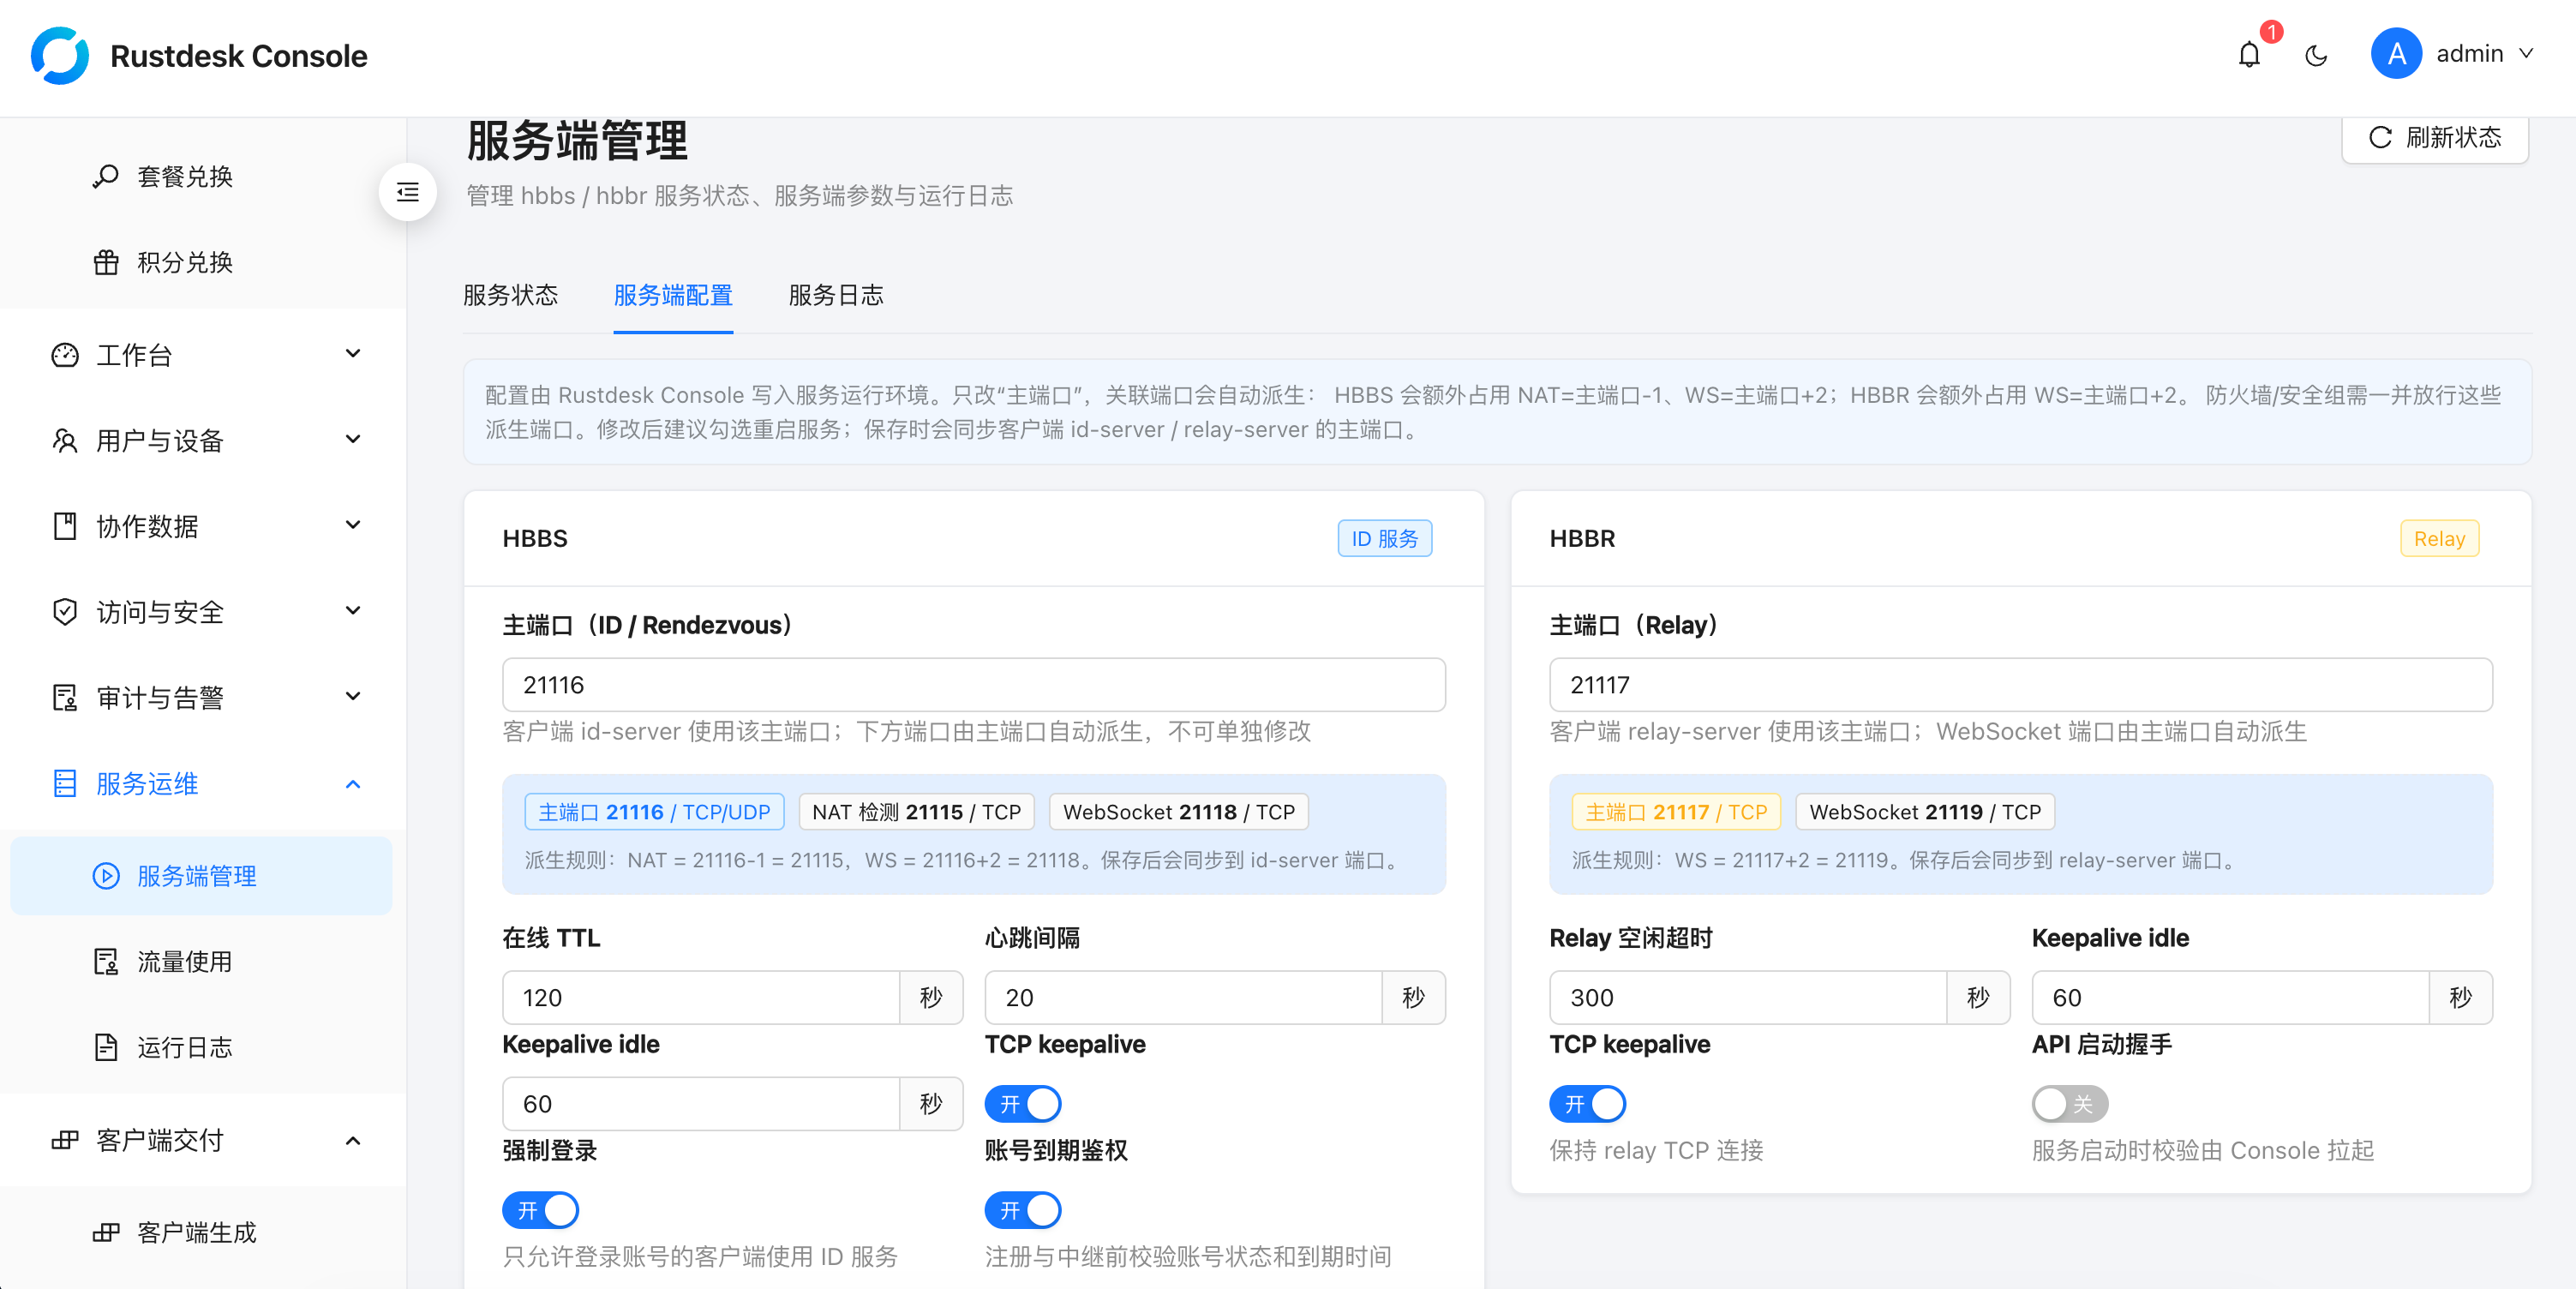Focus the 心跳间隔 input field
Viewport: 2576px width, 1289px height.
[1184, 997]
